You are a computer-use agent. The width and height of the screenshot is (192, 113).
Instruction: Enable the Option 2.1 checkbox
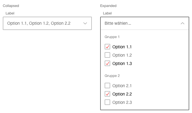coord(107,86)
